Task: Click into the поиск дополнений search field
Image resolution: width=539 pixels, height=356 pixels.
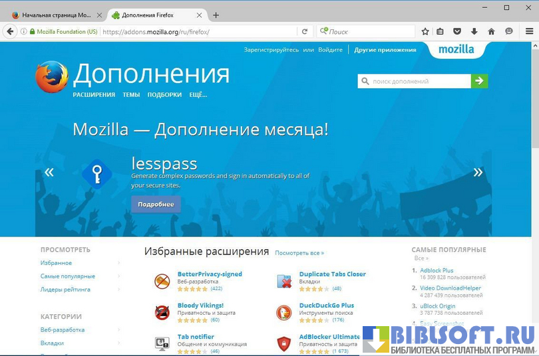Action: tap(414, 81)
